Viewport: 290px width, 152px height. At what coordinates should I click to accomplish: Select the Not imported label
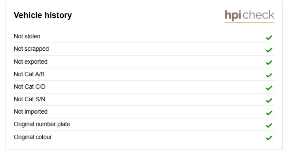(x=30, y=112)
